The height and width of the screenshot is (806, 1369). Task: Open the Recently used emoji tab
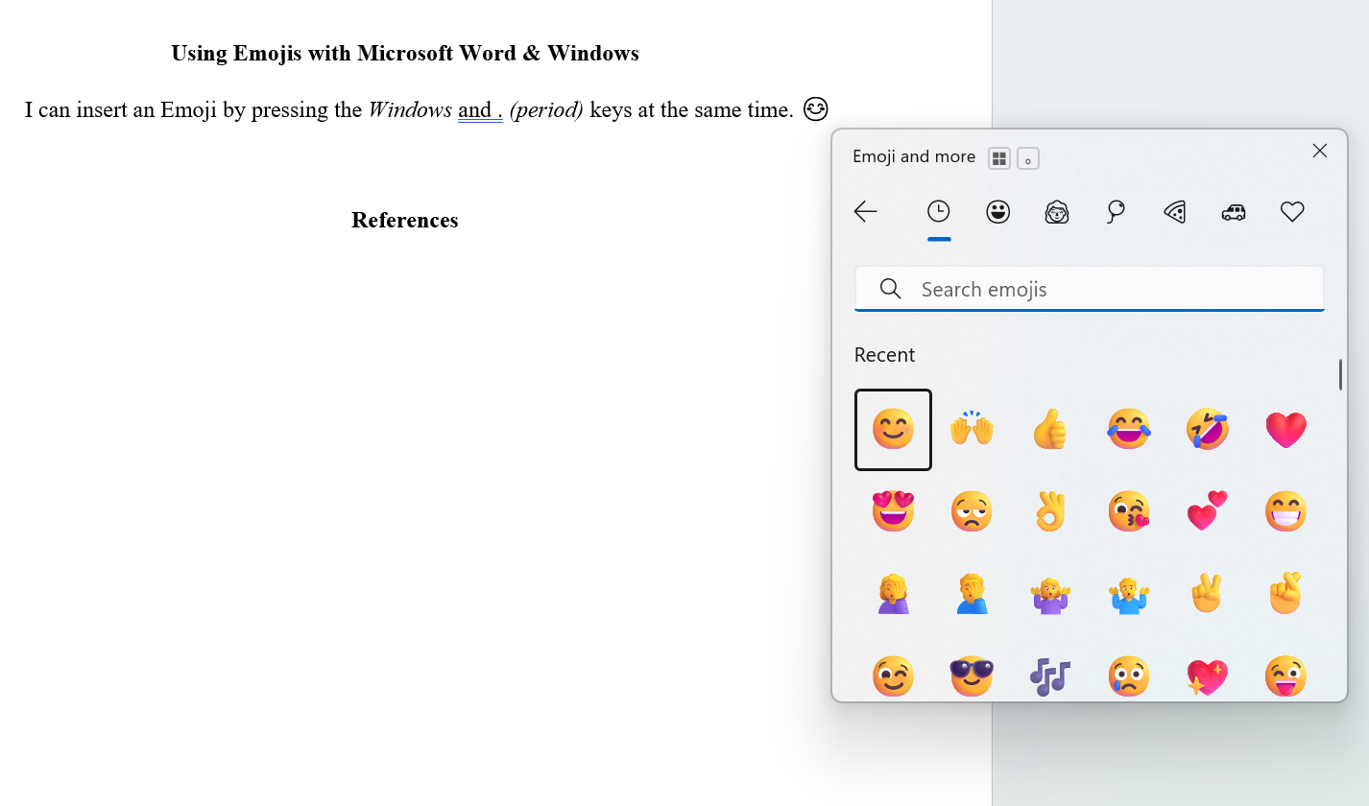pyautogui.click(x=939, y=212)
